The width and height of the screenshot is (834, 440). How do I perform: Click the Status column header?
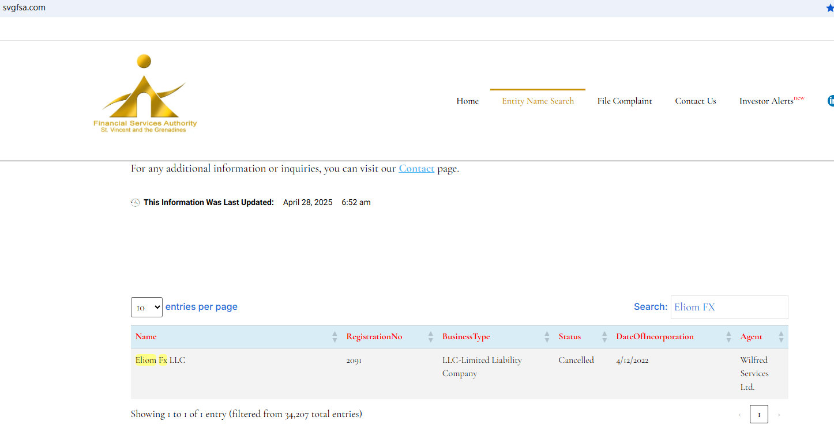coord(583,337)
